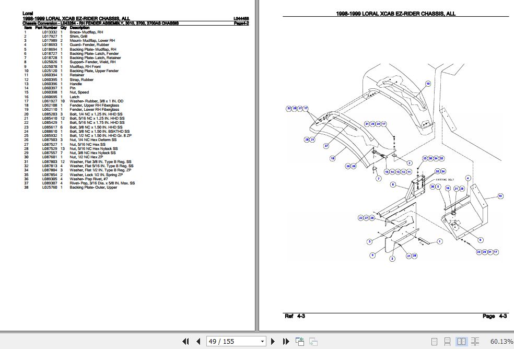Viewport: 514px width, 349px height.
Task: Toggle off the highlighted facing-pages mode
Action: pos(462,341)
